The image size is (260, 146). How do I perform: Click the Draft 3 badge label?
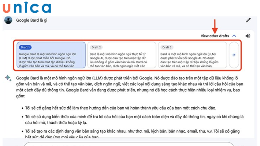pos(167,47)
